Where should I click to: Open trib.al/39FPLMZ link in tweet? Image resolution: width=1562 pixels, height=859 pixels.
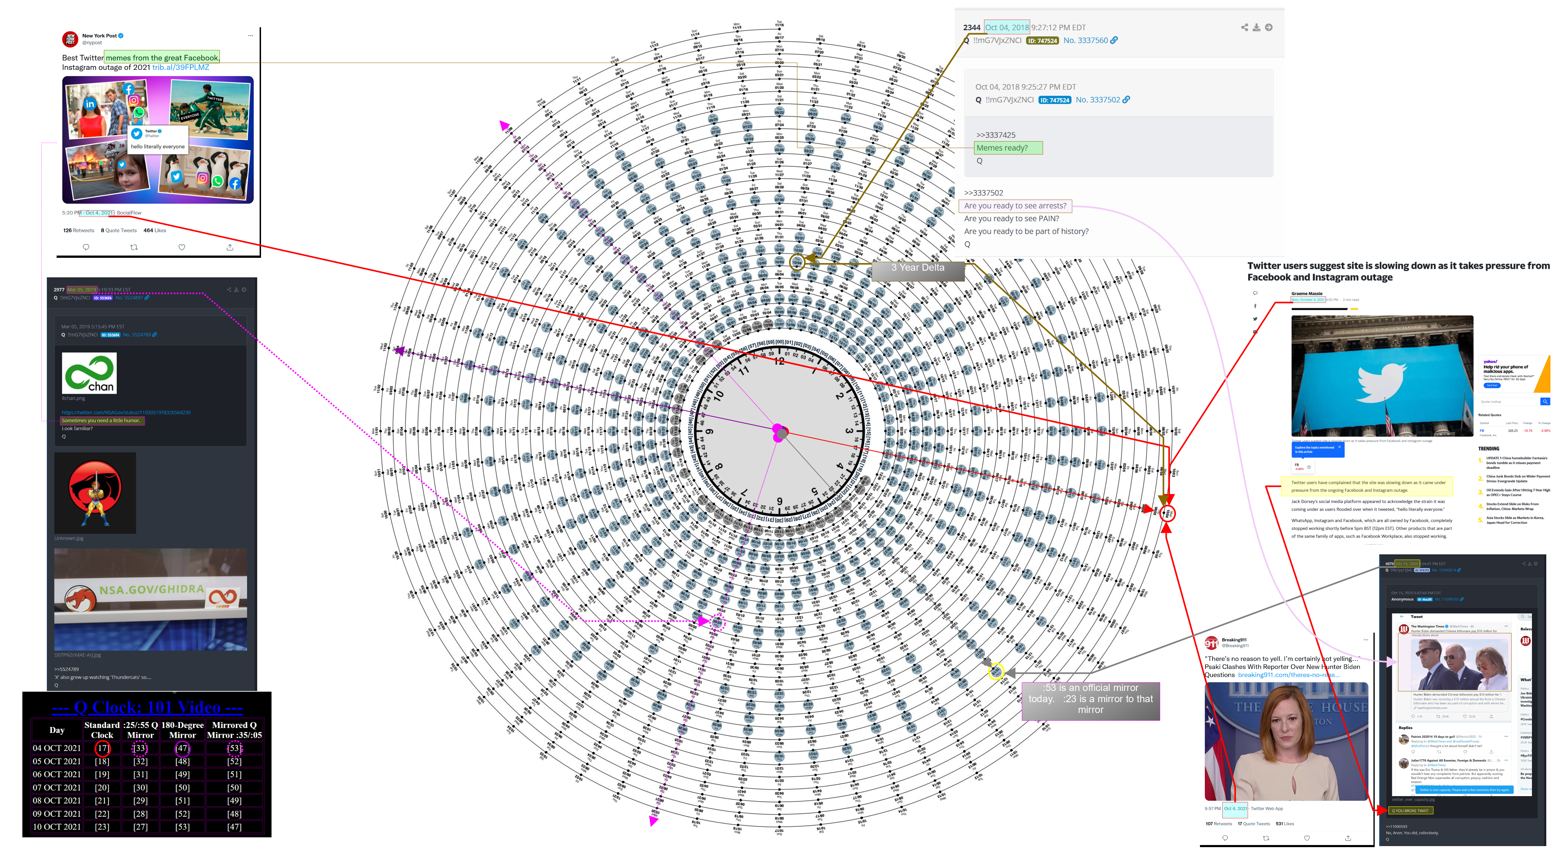(x=181, y=67)
